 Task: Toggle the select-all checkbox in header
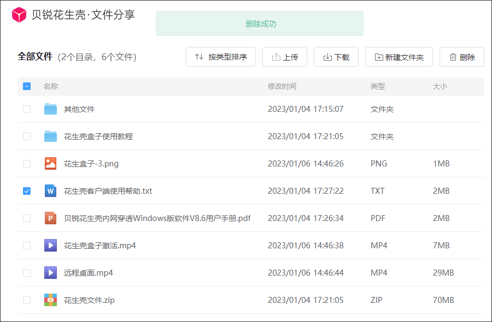pyautogui.click(x=27, y=86)
